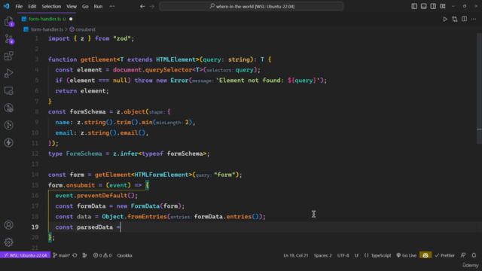This screenshot has width=482, height=271.
Task: Click getElement function name on line 3
Action: [x=99, y=59]
